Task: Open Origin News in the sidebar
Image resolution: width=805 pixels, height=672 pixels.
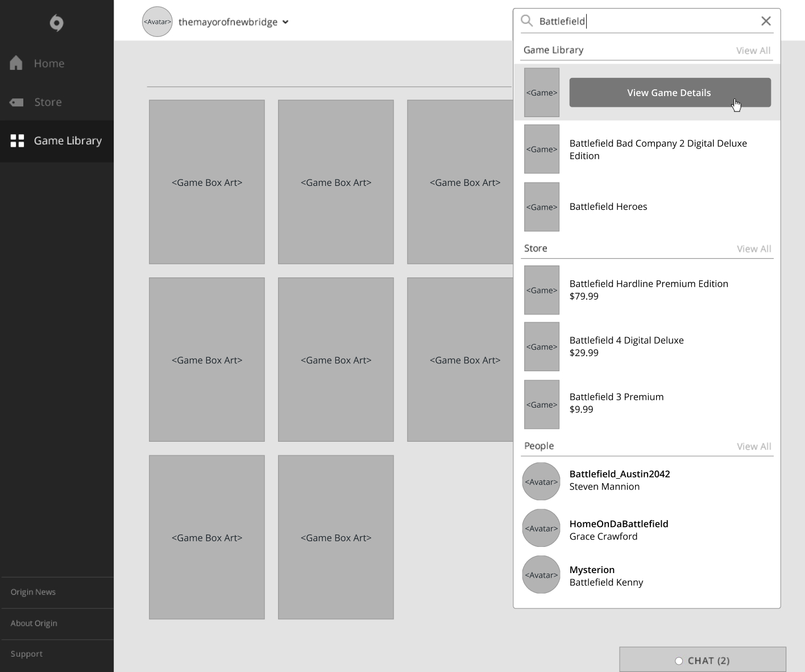Action: [33, 592]
